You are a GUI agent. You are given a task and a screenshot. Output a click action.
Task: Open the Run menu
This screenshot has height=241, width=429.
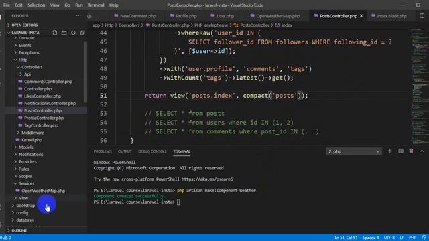point(79,5)
